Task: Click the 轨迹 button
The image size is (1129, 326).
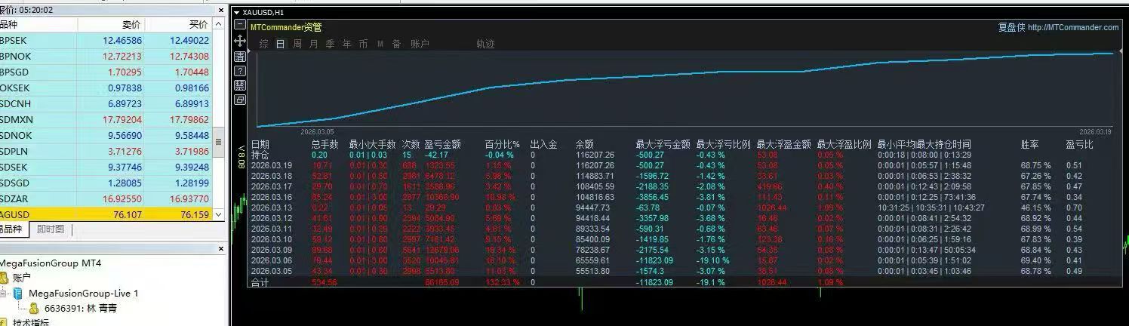Action: (485, 45)
